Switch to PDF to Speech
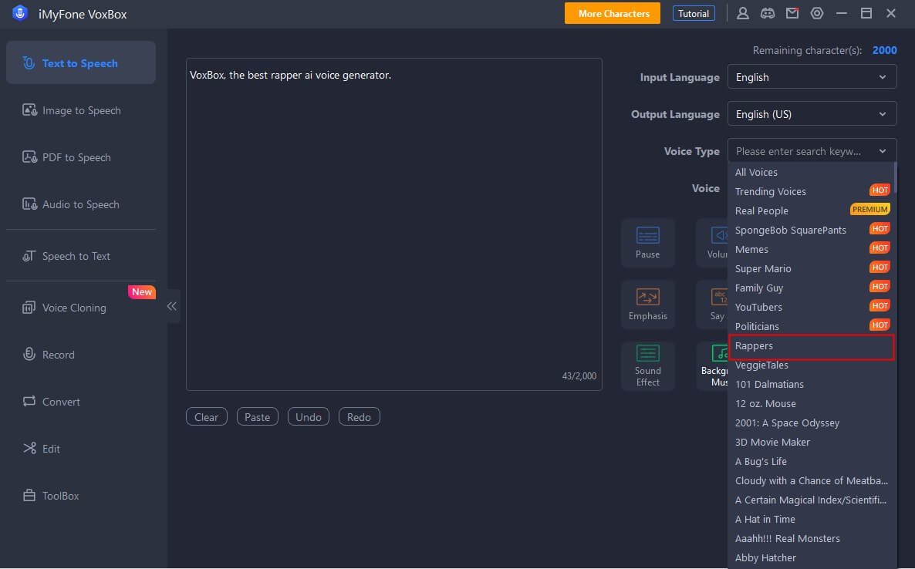This screenshot has height=569, width=915. 81,157
